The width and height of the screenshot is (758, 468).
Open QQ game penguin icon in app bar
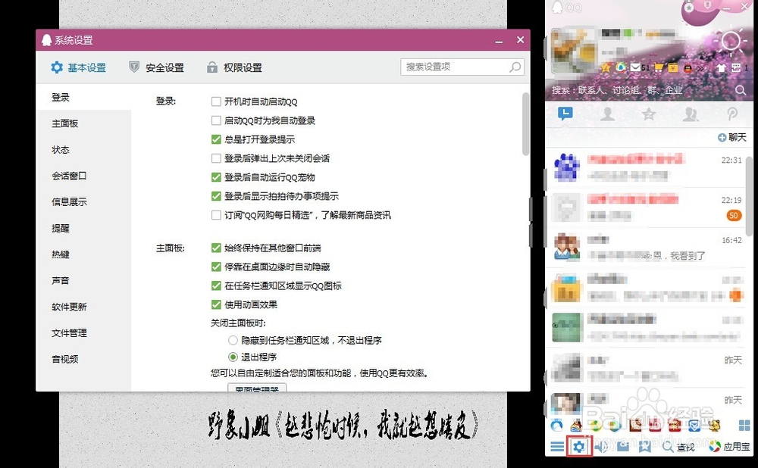(x=576, y=426)
